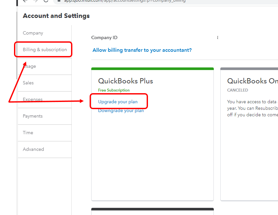Reload the page with the refresh icon
The width and height of the screenshot is (278, 215).
click(x=46, y=1)
